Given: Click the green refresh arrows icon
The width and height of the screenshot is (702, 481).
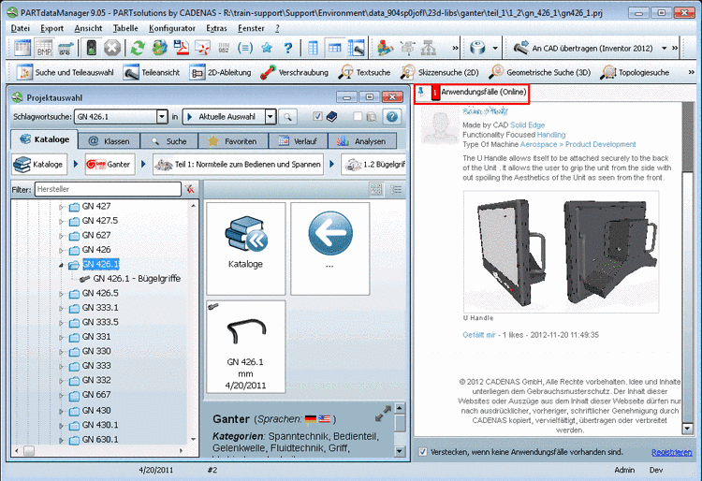Looking at the screenshot, I should click(138, 48).
